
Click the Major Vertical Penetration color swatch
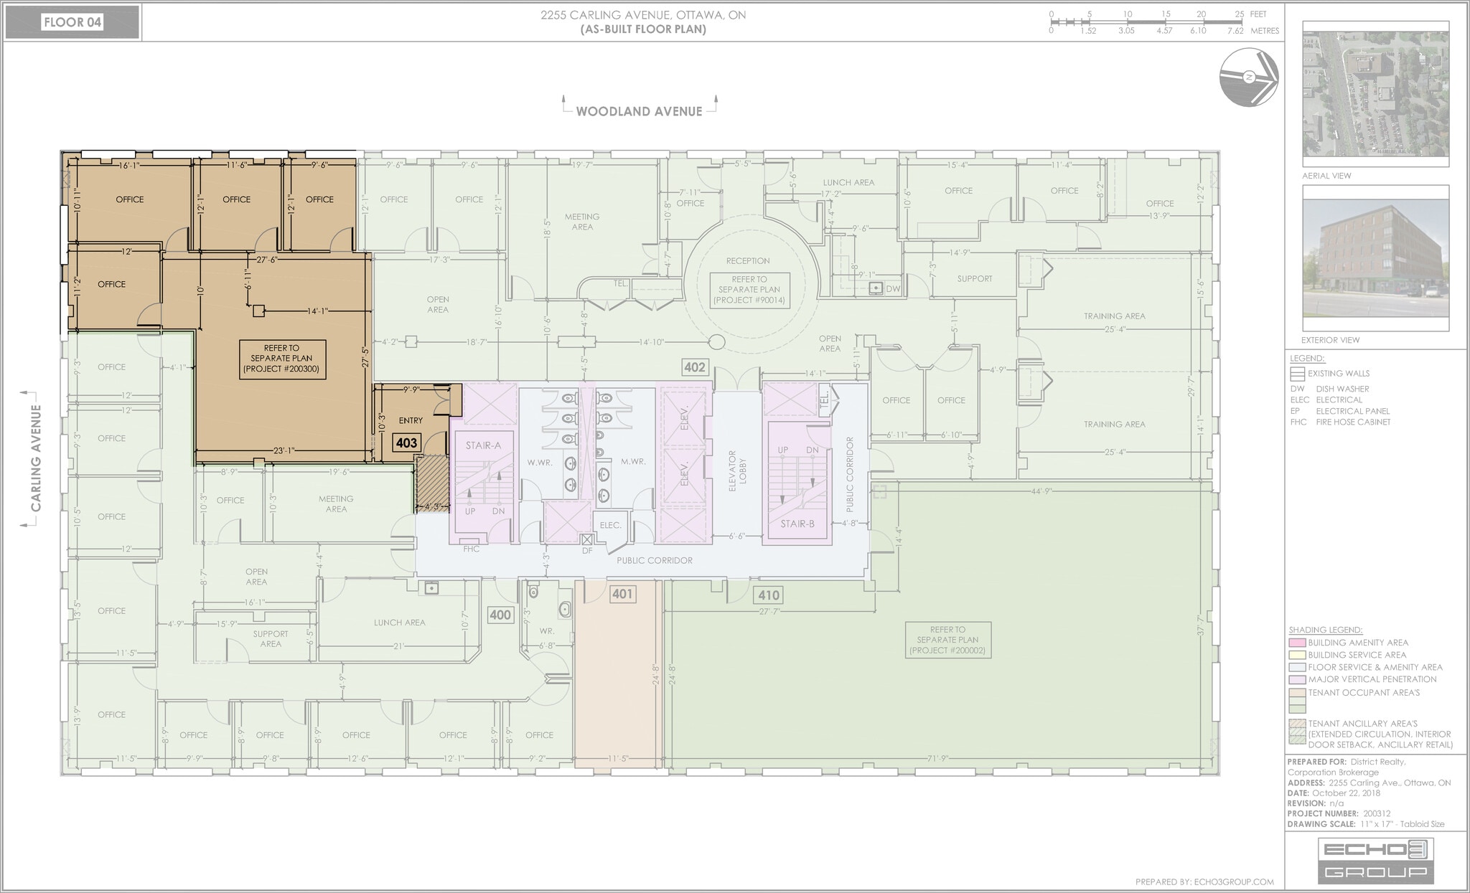pyautogui.click(x=1296, y=679)
